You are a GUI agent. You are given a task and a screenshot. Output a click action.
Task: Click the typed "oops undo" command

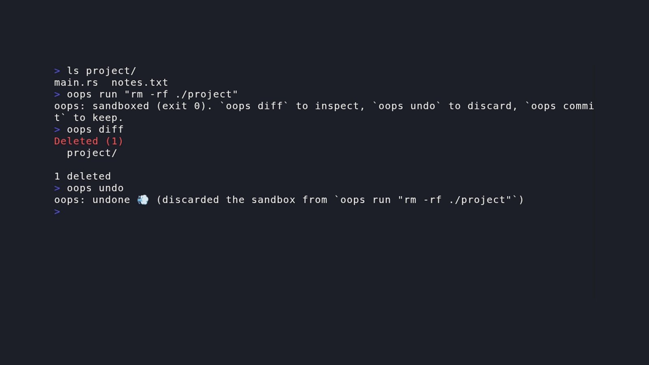[95, 188]
